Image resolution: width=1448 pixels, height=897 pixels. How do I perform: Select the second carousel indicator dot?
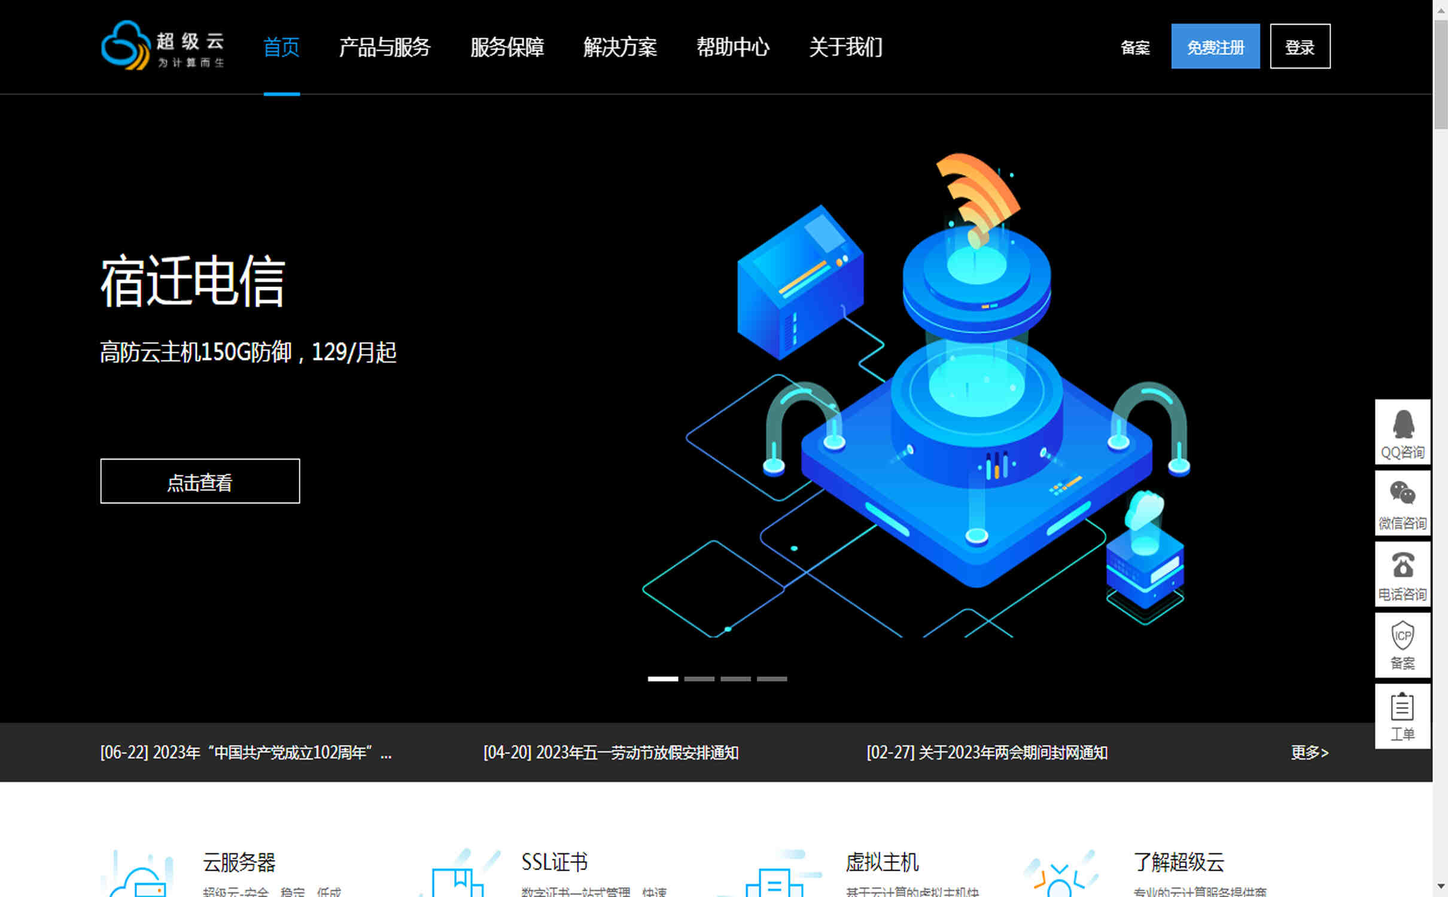(x=701, y=679)
